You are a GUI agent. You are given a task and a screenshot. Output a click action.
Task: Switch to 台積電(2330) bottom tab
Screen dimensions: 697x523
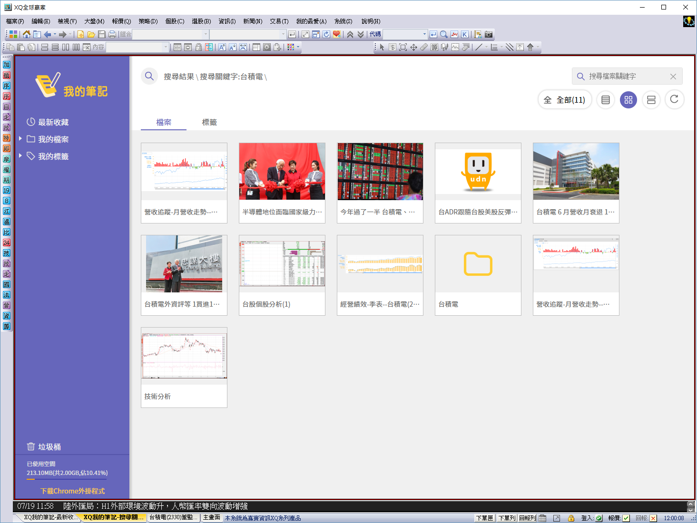173,517
